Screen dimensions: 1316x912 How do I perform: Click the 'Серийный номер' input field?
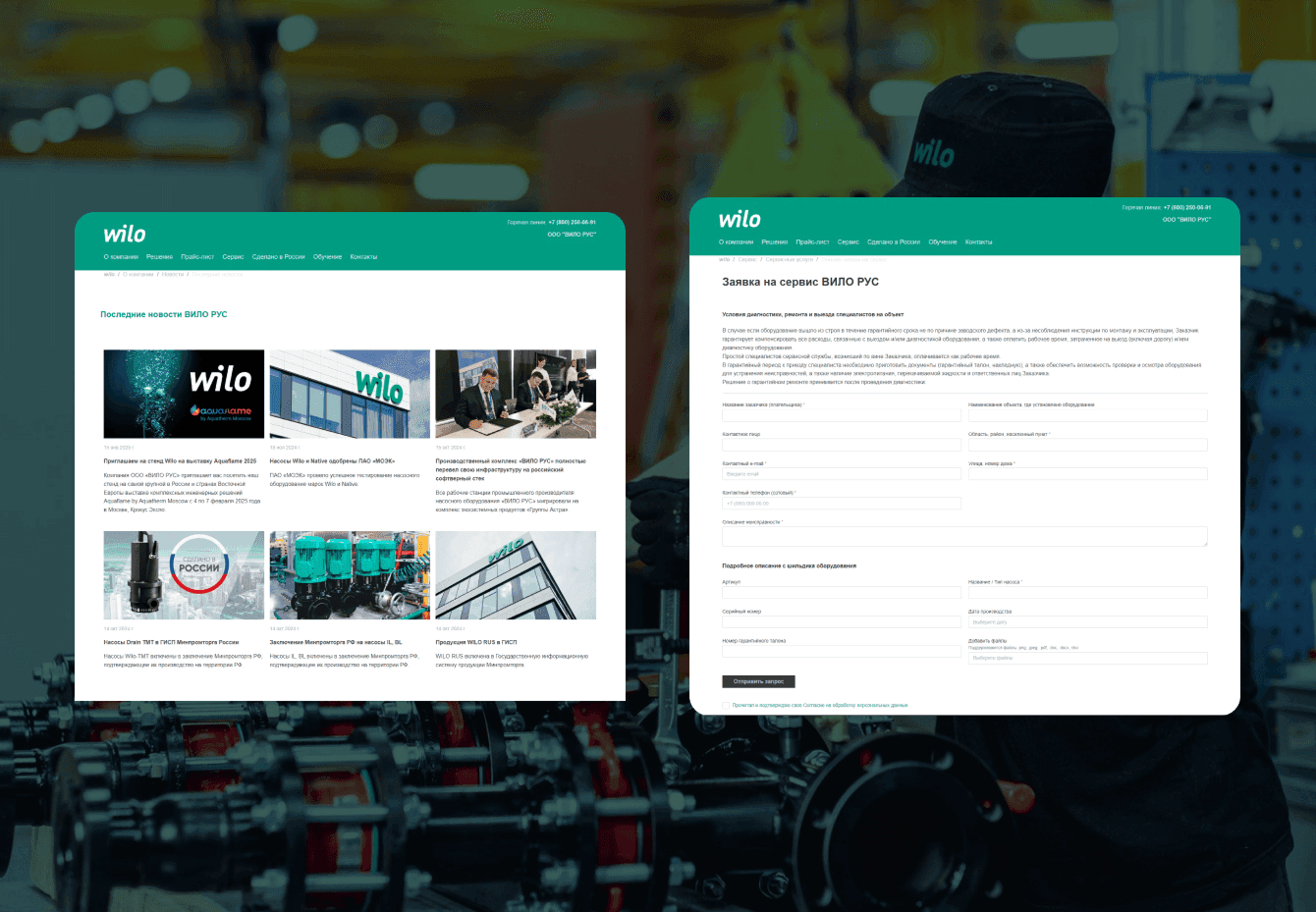pyautogui.click(x=842, y=622)
